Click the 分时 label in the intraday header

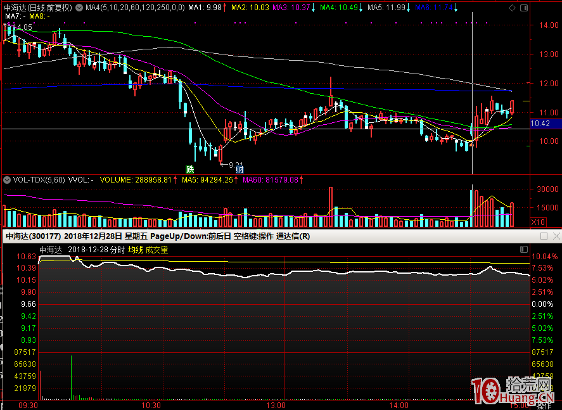(117, 250)
